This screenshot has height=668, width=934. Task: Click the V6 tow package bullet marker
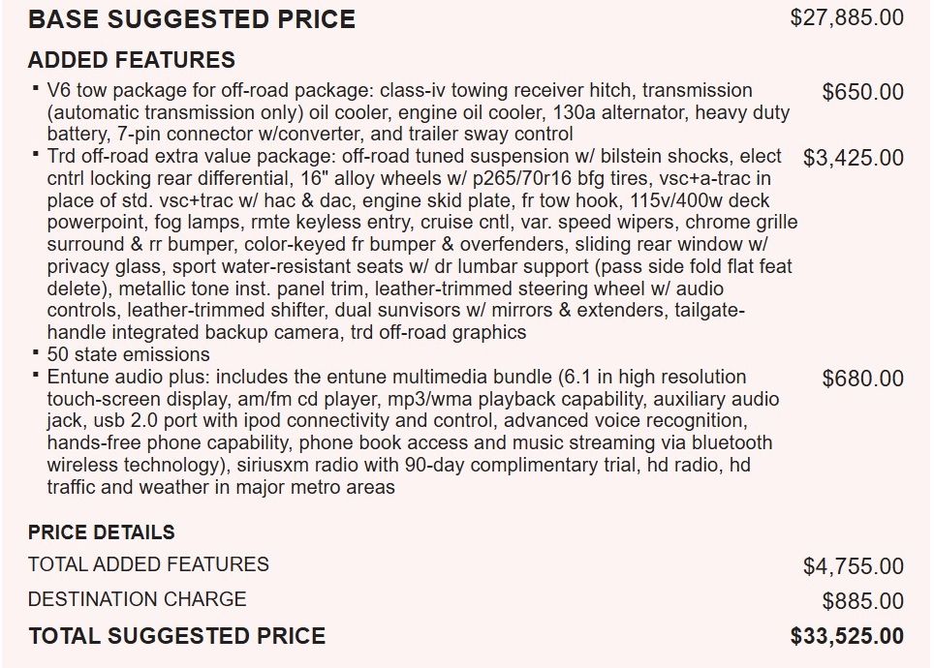tap(36, 88)
